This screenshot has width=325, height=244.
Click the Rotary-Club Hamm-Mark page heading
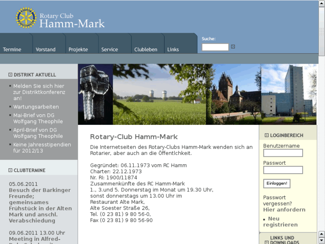click(x=134, y=137)
